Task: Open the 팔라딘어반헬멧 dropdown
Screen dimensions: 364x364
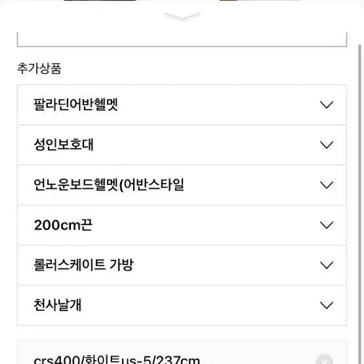Action: (182, 105)
